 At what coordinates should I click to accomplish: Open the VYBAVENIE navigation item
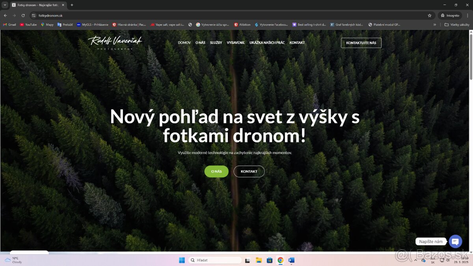236,43
